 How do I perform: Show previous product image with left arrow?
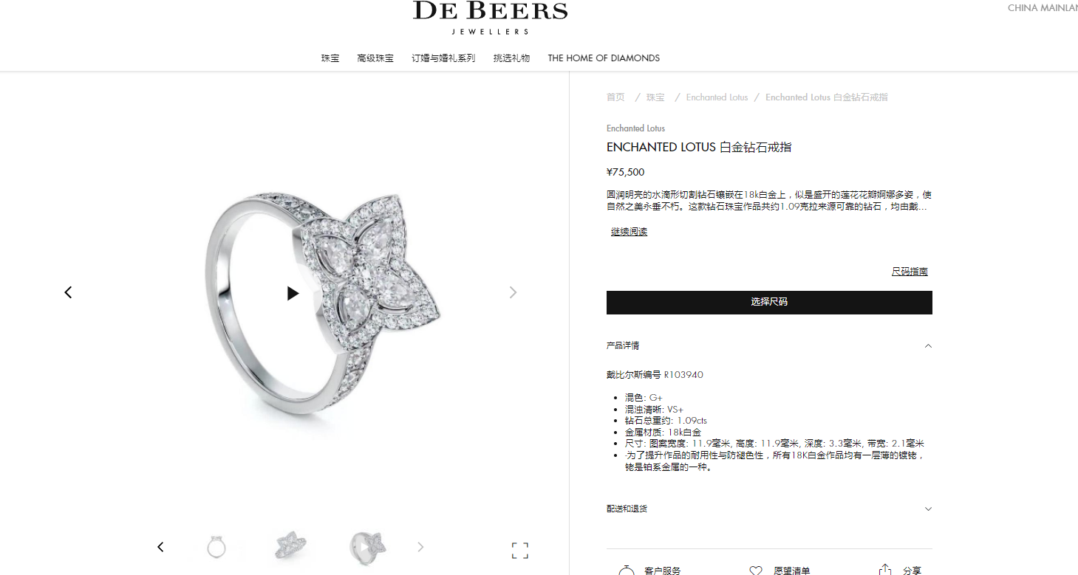coord(68,292)
